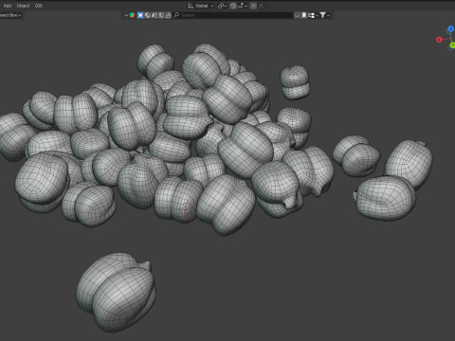Open the Object menu
Viewport: 455px width, 341px height.
[23, 6]
